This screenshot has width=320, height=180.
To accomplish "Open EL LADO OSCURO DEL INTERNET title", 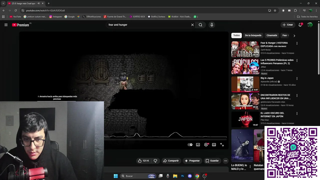I will click(x=272, y=115).
